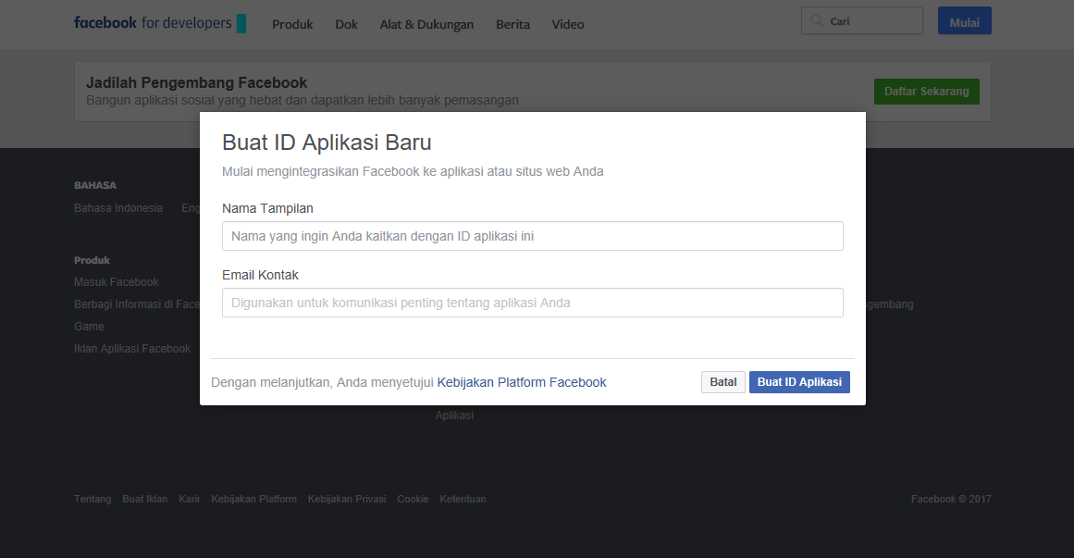Focus the Nama Tampilan input field
Viewport: 1074px width, 558px height.
pyautogui.click(x=532, y=236)
